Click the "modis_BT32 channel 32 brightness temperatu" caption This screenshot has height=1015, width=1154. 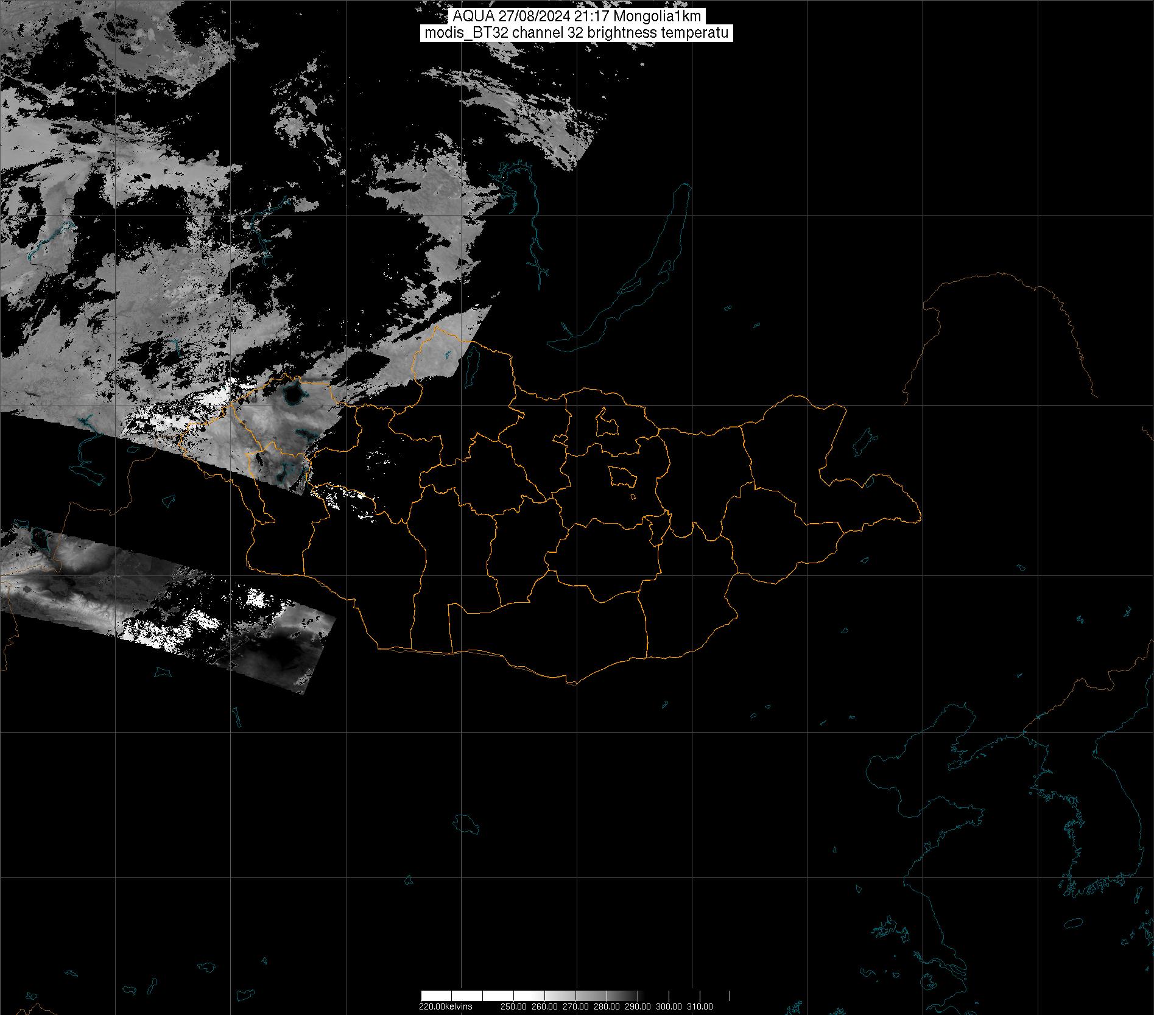pos(577,33)
